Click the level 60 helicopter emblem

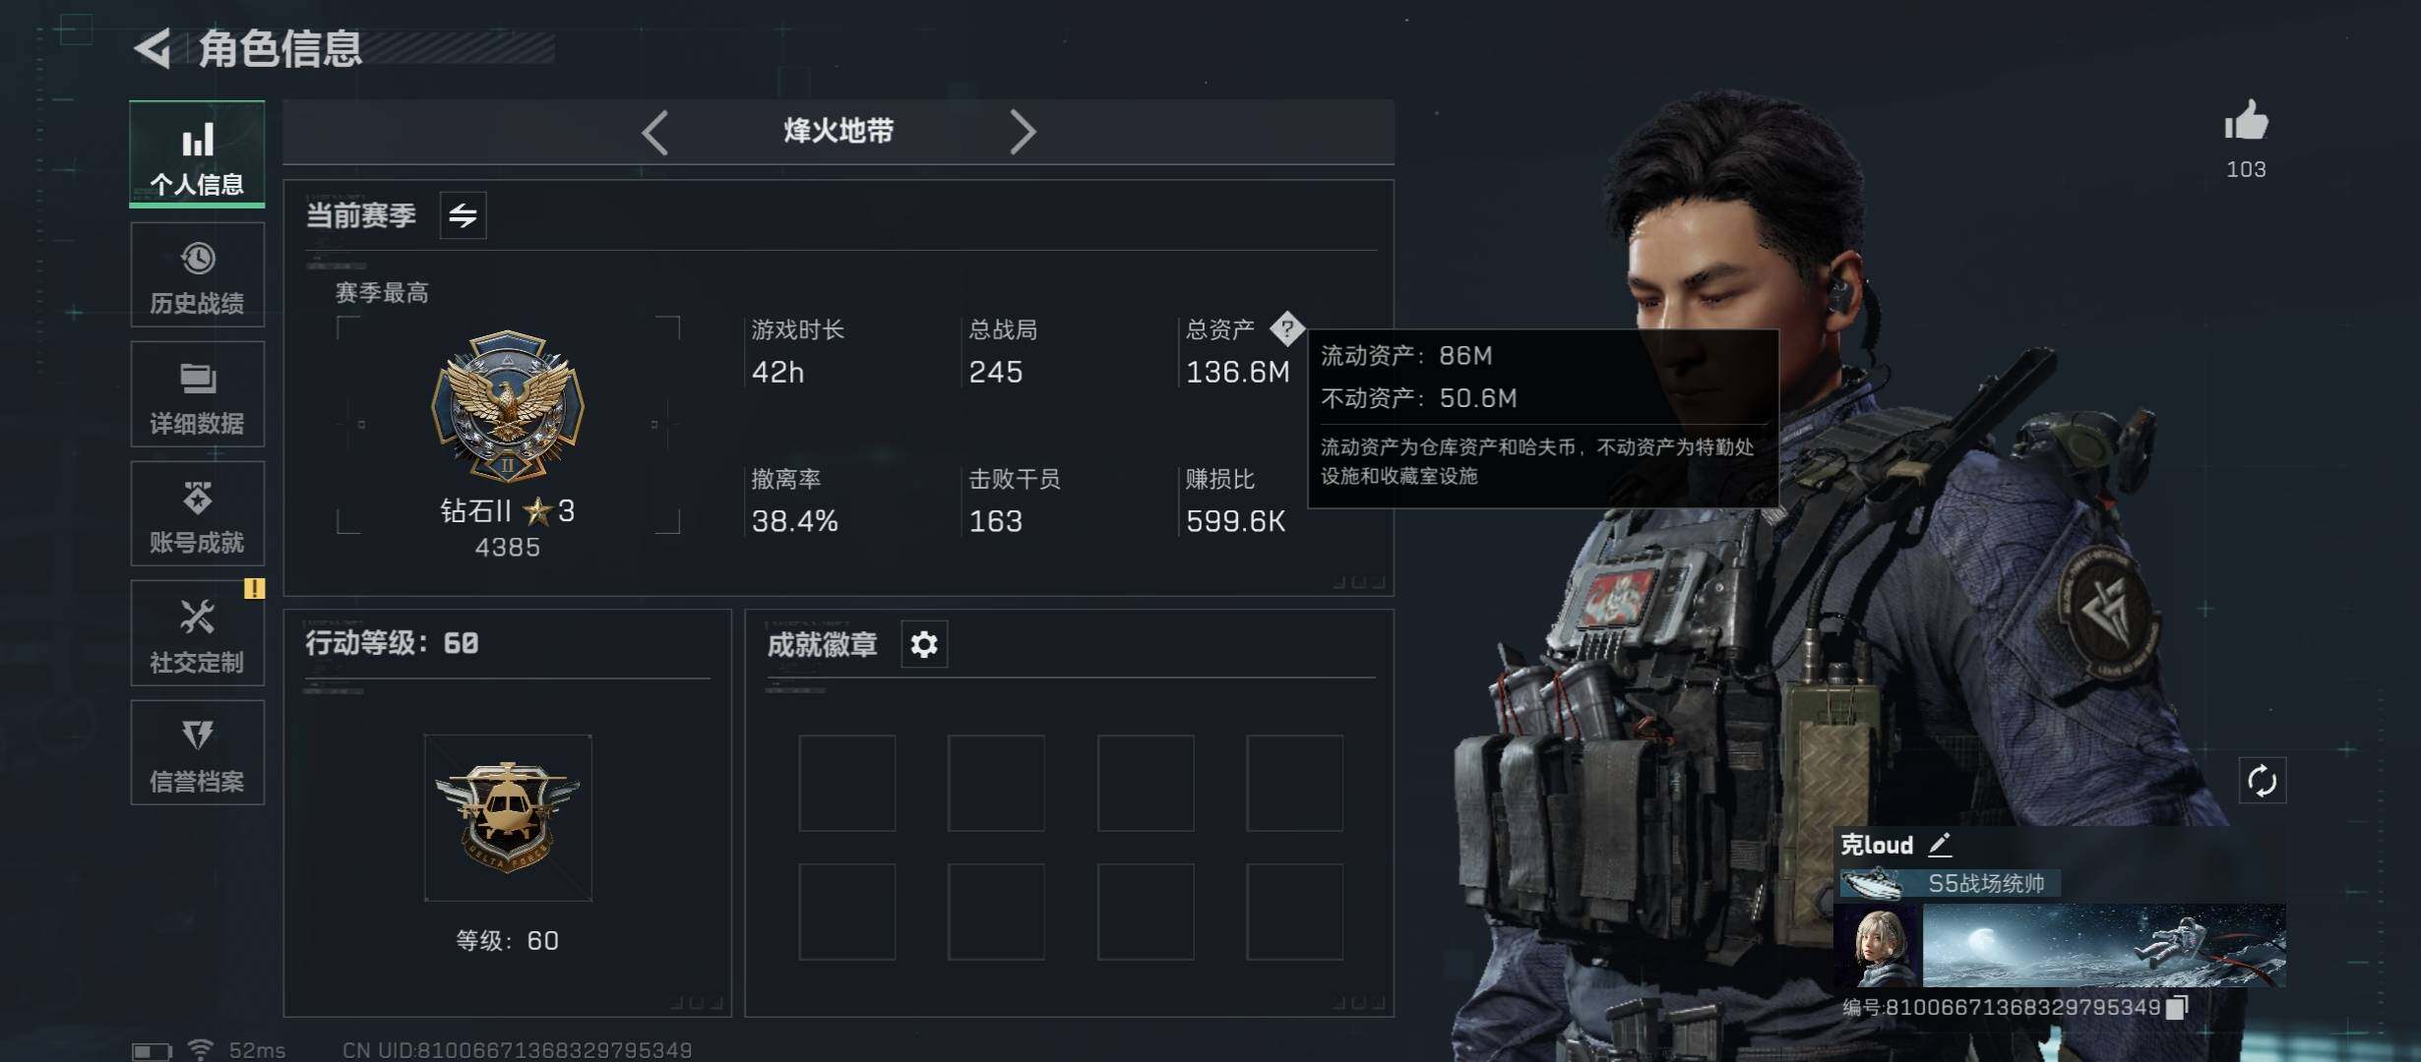[508, 817]
